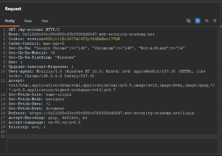The height and width of the screenshot is (156, 222).
Task: Click the Accept-Encoding: gzip, deflate, br line
Action: pyautogui.click(x=48, y=118)
